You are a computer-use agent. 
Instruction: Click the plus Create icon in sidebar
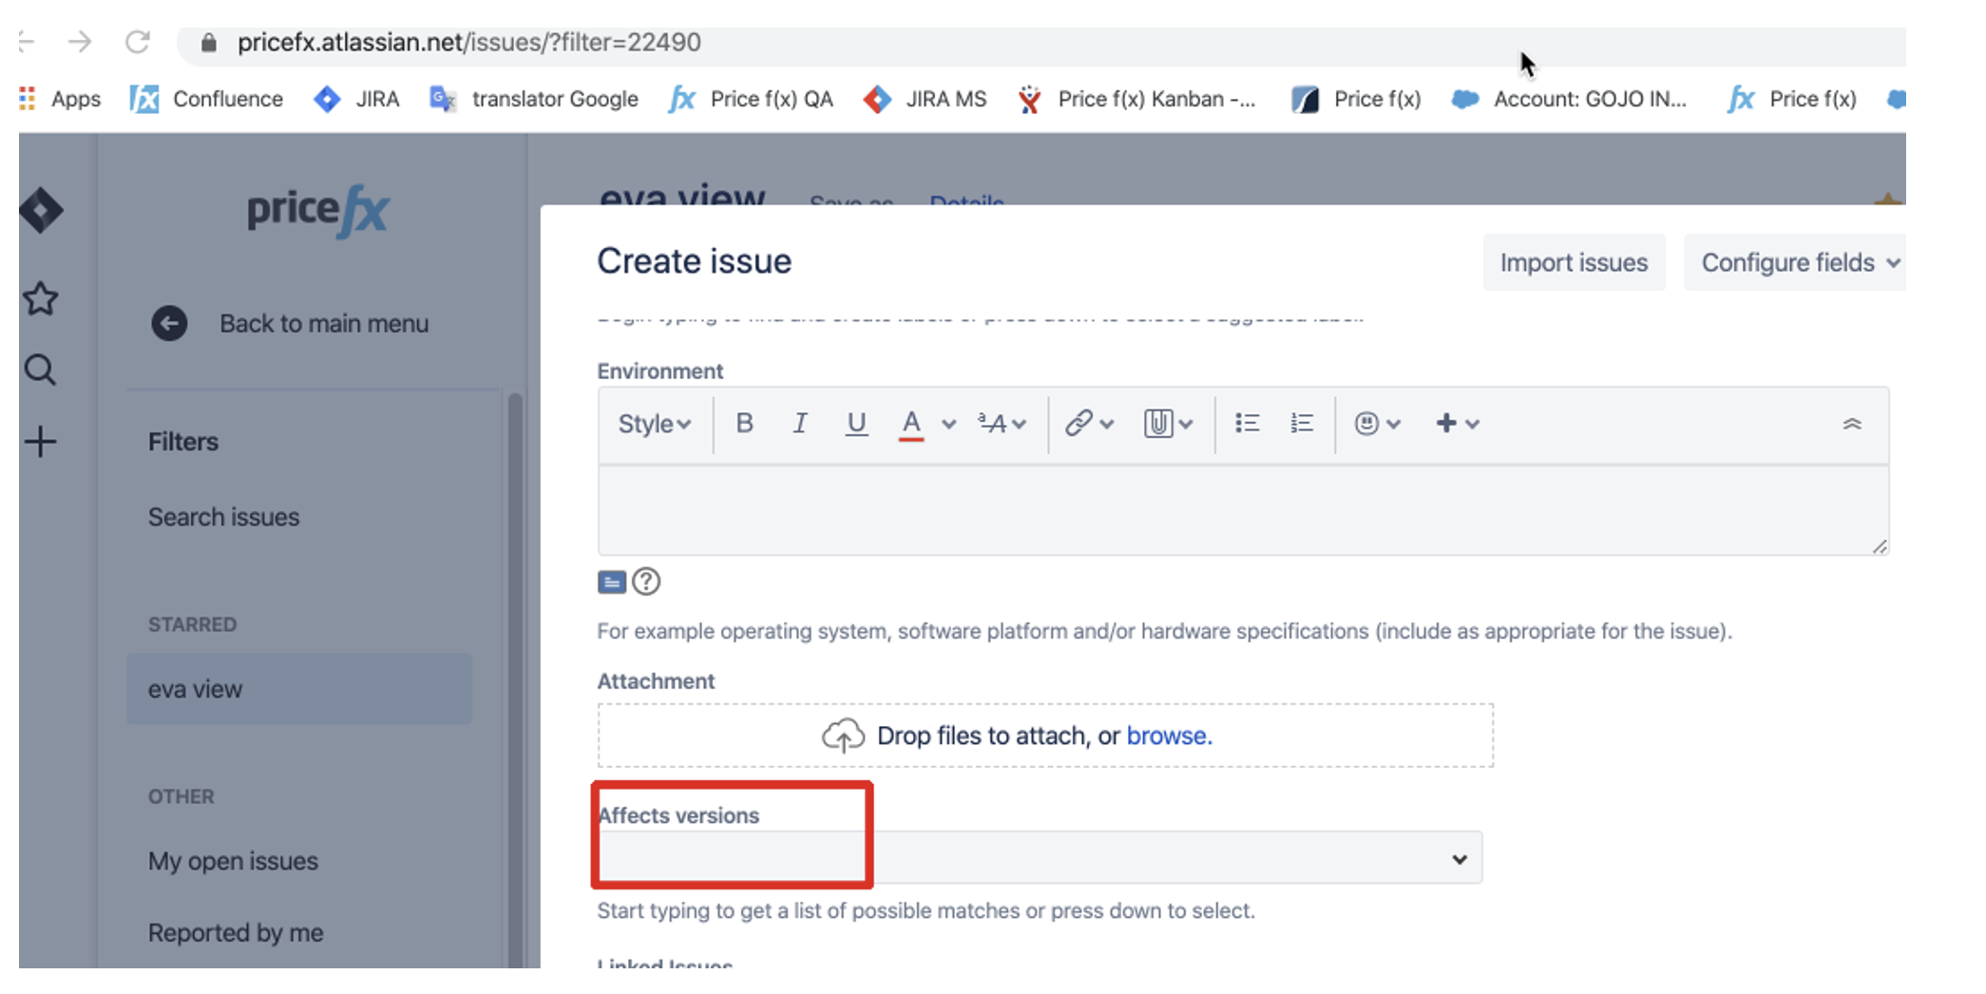pos(40,442)
